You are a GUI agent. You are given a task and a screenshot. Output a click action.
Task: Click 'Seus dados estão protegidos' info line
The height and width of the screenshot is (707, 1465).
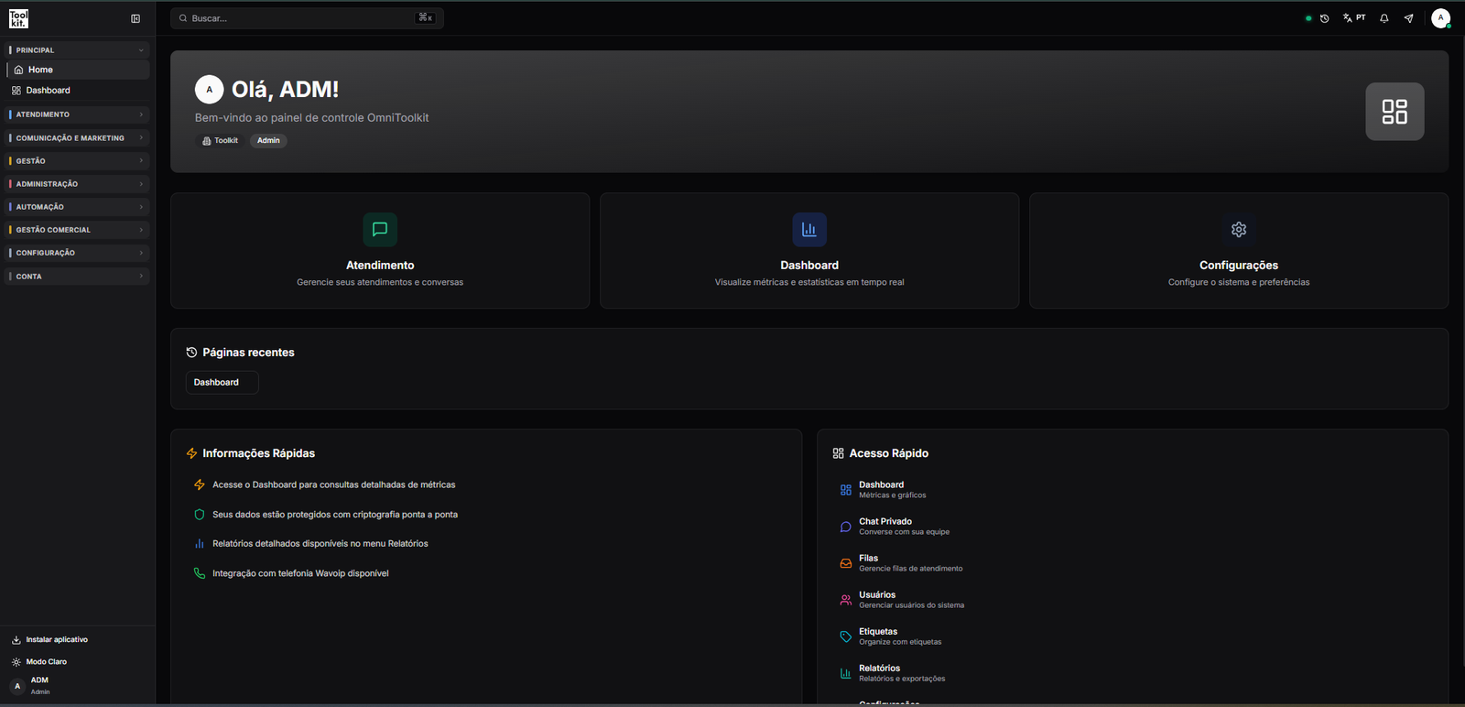click(335, 515)
